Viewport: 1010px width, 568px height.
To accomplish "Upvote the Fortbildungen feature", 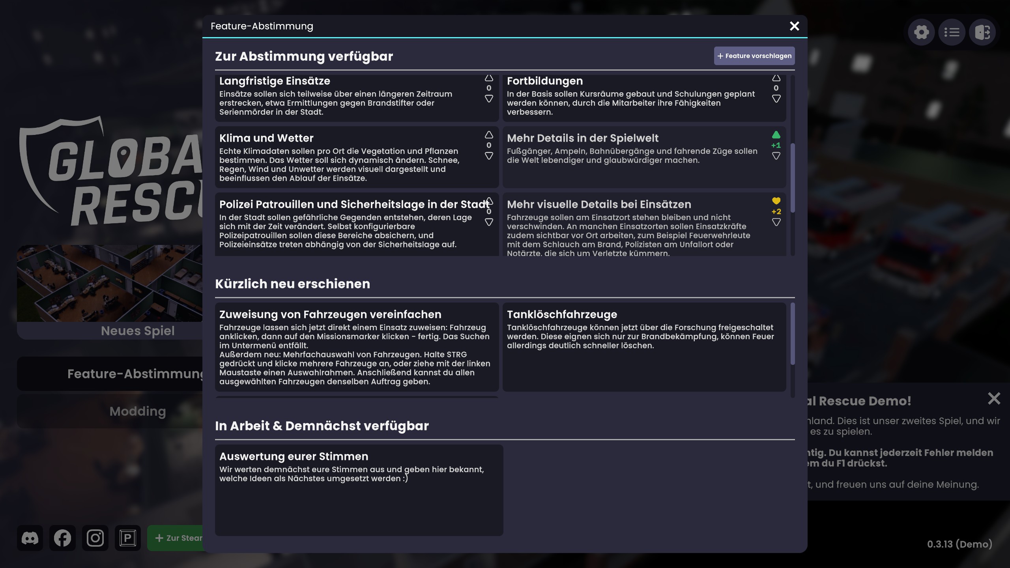I will [776, 78].
